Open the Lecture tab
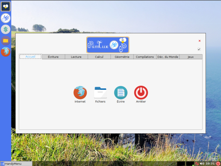This screenshot has width=221, height=166. pos(76,57)
